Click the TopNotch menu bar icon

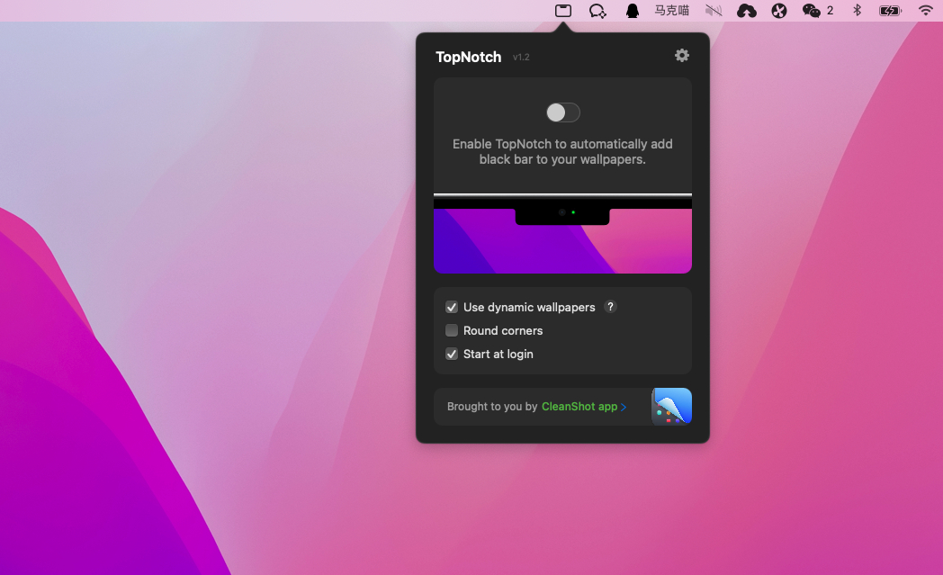pos(563,11)
